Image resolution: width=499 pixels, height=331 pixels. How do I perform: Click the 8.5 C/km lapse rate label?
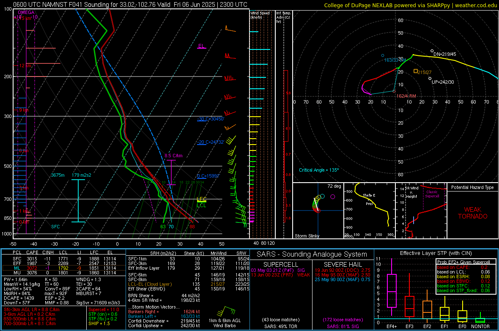click(173, 156)
